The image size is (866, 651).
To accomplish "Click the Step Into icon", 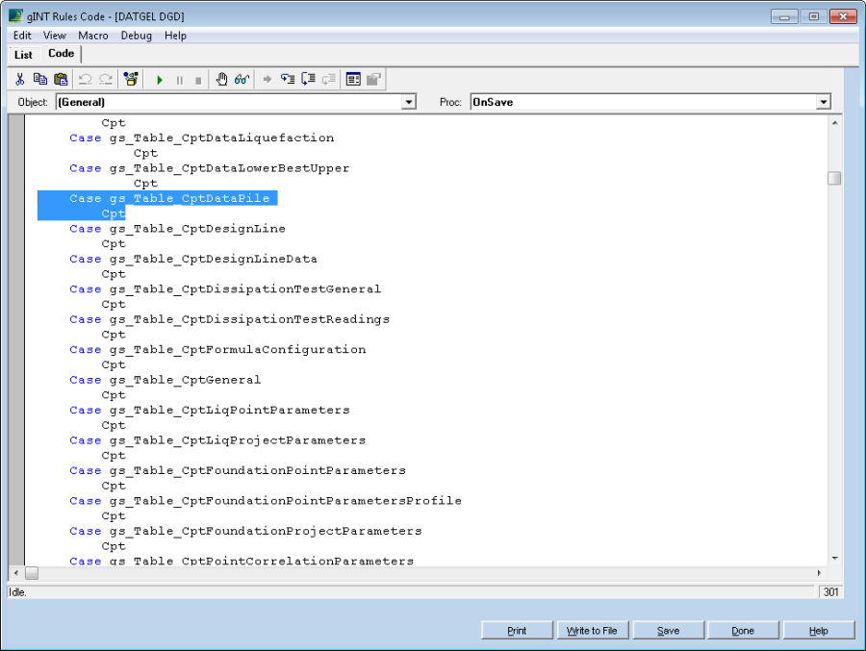I will click(288, 80).
